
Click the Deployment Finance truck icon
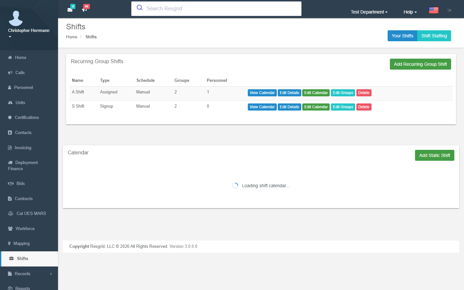pyautogui.click(x=10, y=162)
